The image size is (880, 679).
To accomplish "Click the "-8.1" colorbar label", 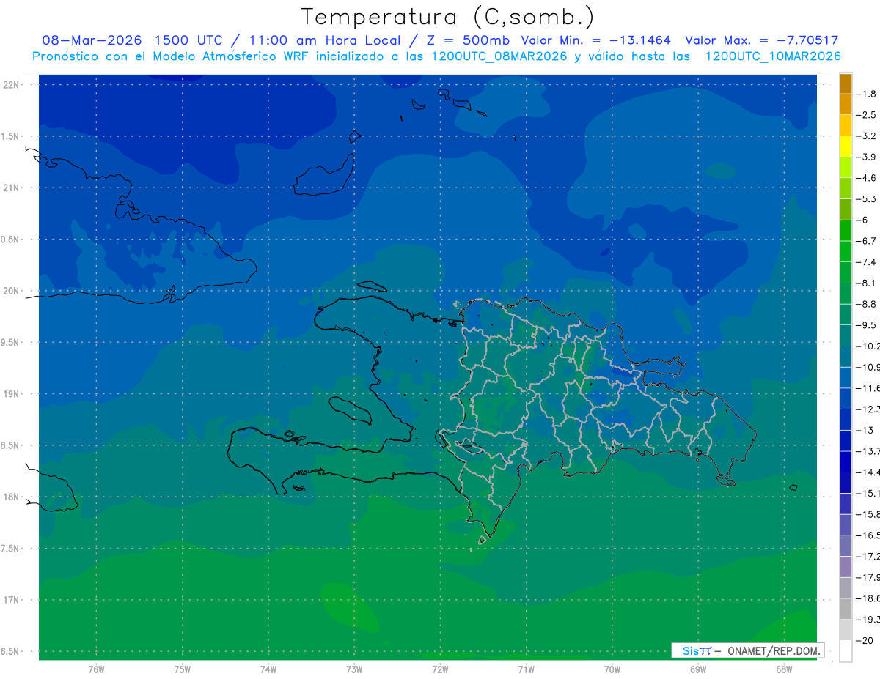I will (867, 283).
